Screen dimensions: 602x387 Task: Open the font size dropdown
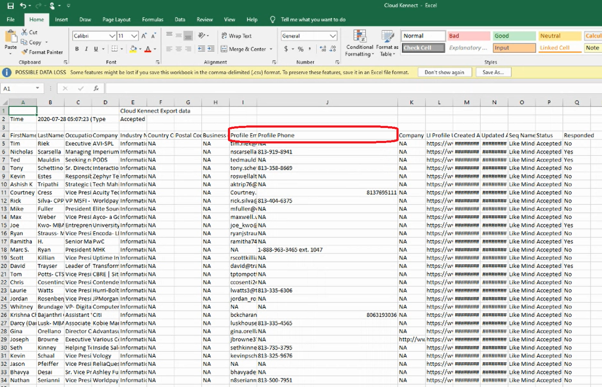pos(135,36)
